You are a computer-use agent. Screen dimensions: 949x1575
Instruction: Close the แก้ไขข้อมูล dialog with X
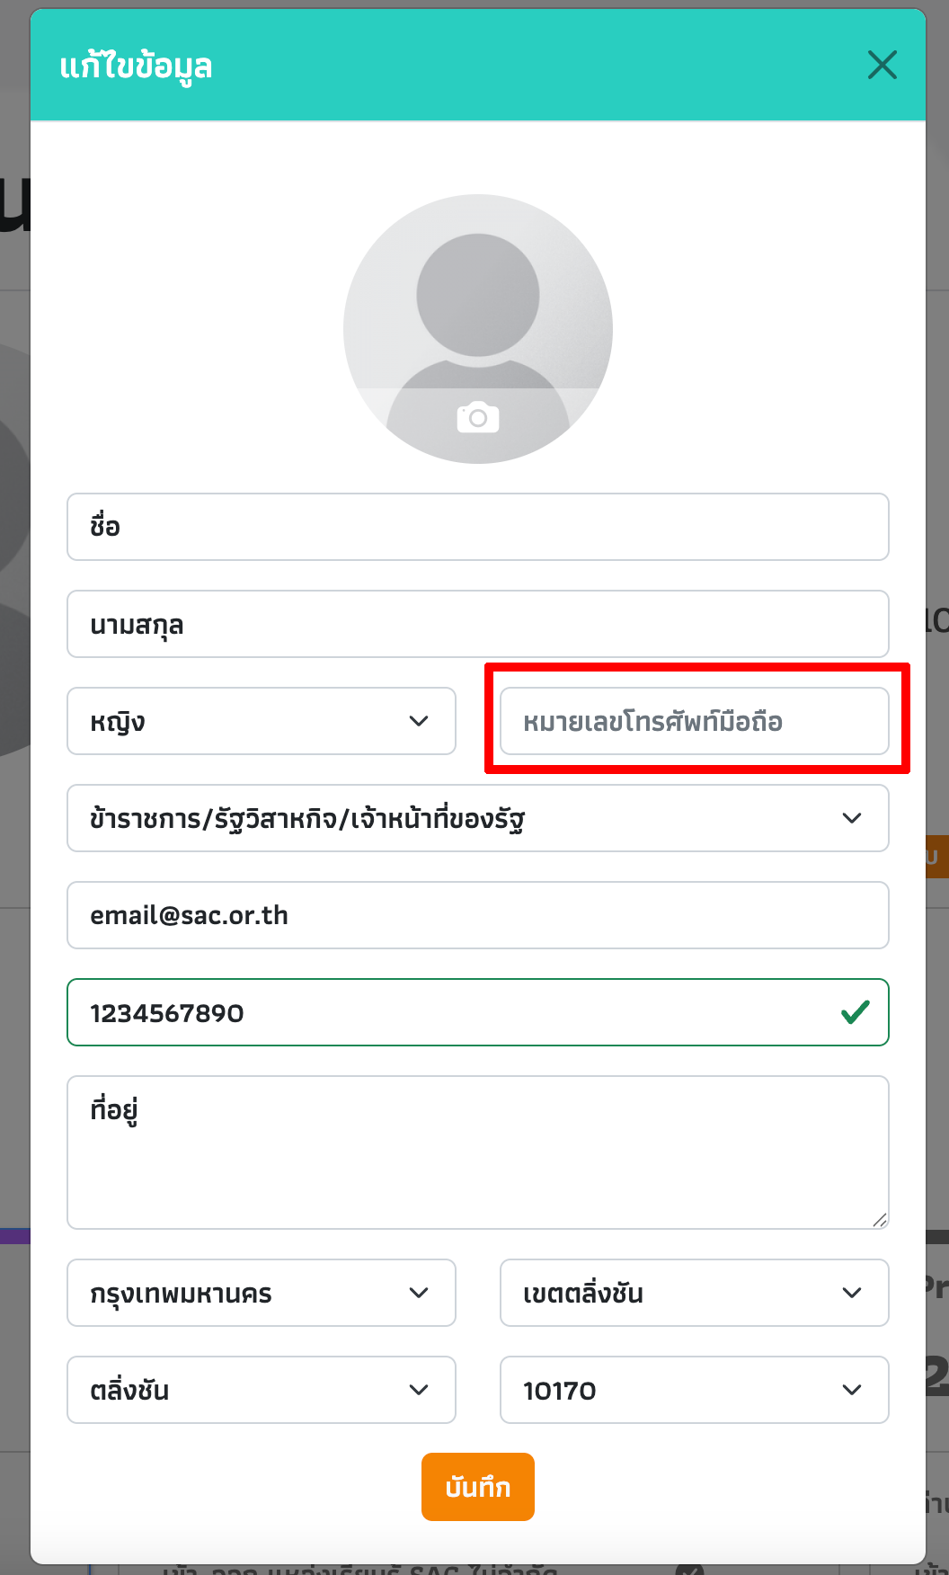click(882, 65)
